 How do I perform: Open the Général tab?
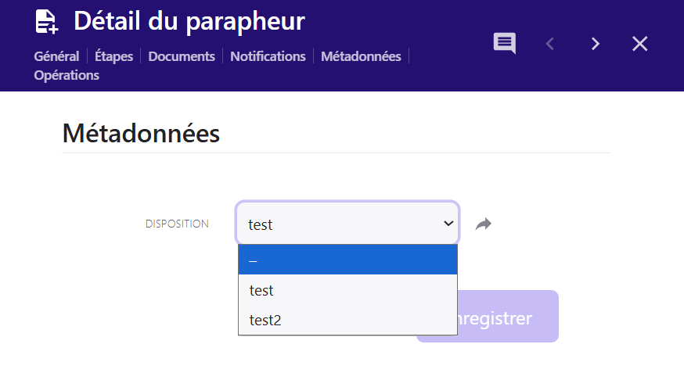click(x=56, y=56)
